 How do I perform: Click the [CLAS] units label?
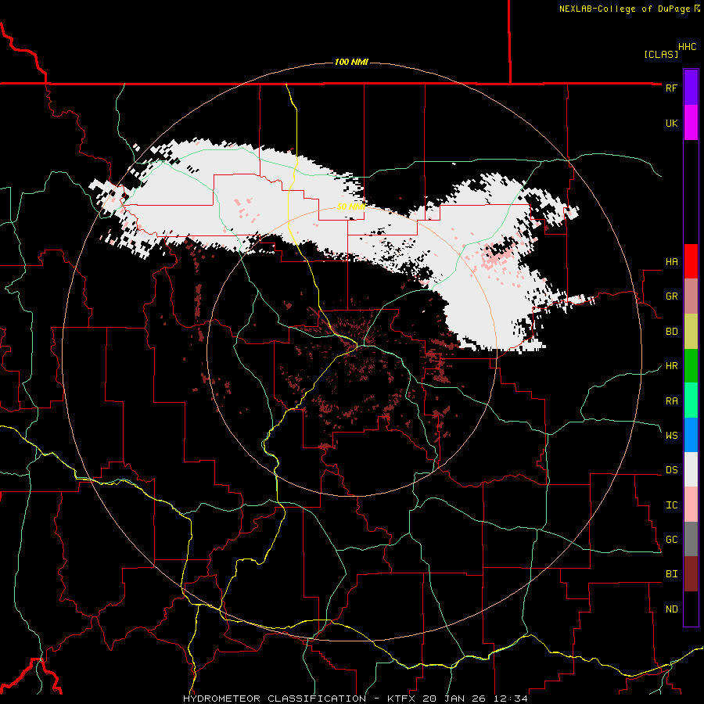click(661, 55)
